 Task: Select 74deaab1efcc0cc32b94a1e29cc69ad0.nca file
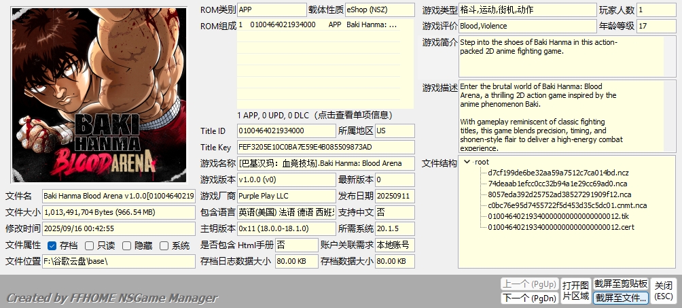(x=558, y=184)
